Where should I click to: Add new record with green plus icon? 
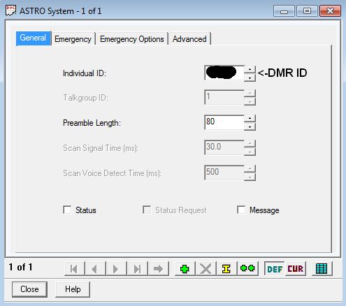pyautogui.click(x=185, y=269)
